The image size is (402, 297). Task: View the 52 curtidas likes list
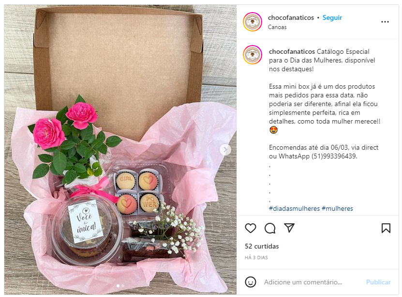[262, 246]
